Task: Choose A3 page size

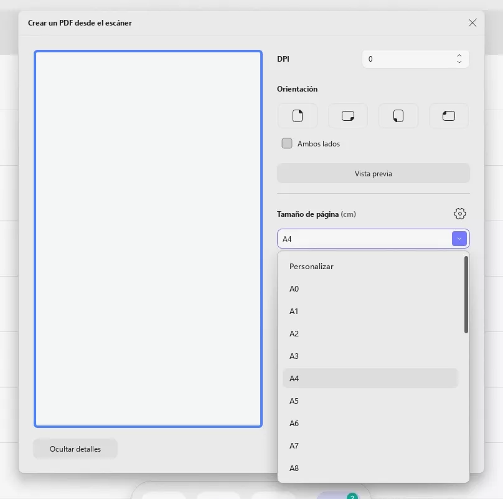Action: tap(370, 356)
